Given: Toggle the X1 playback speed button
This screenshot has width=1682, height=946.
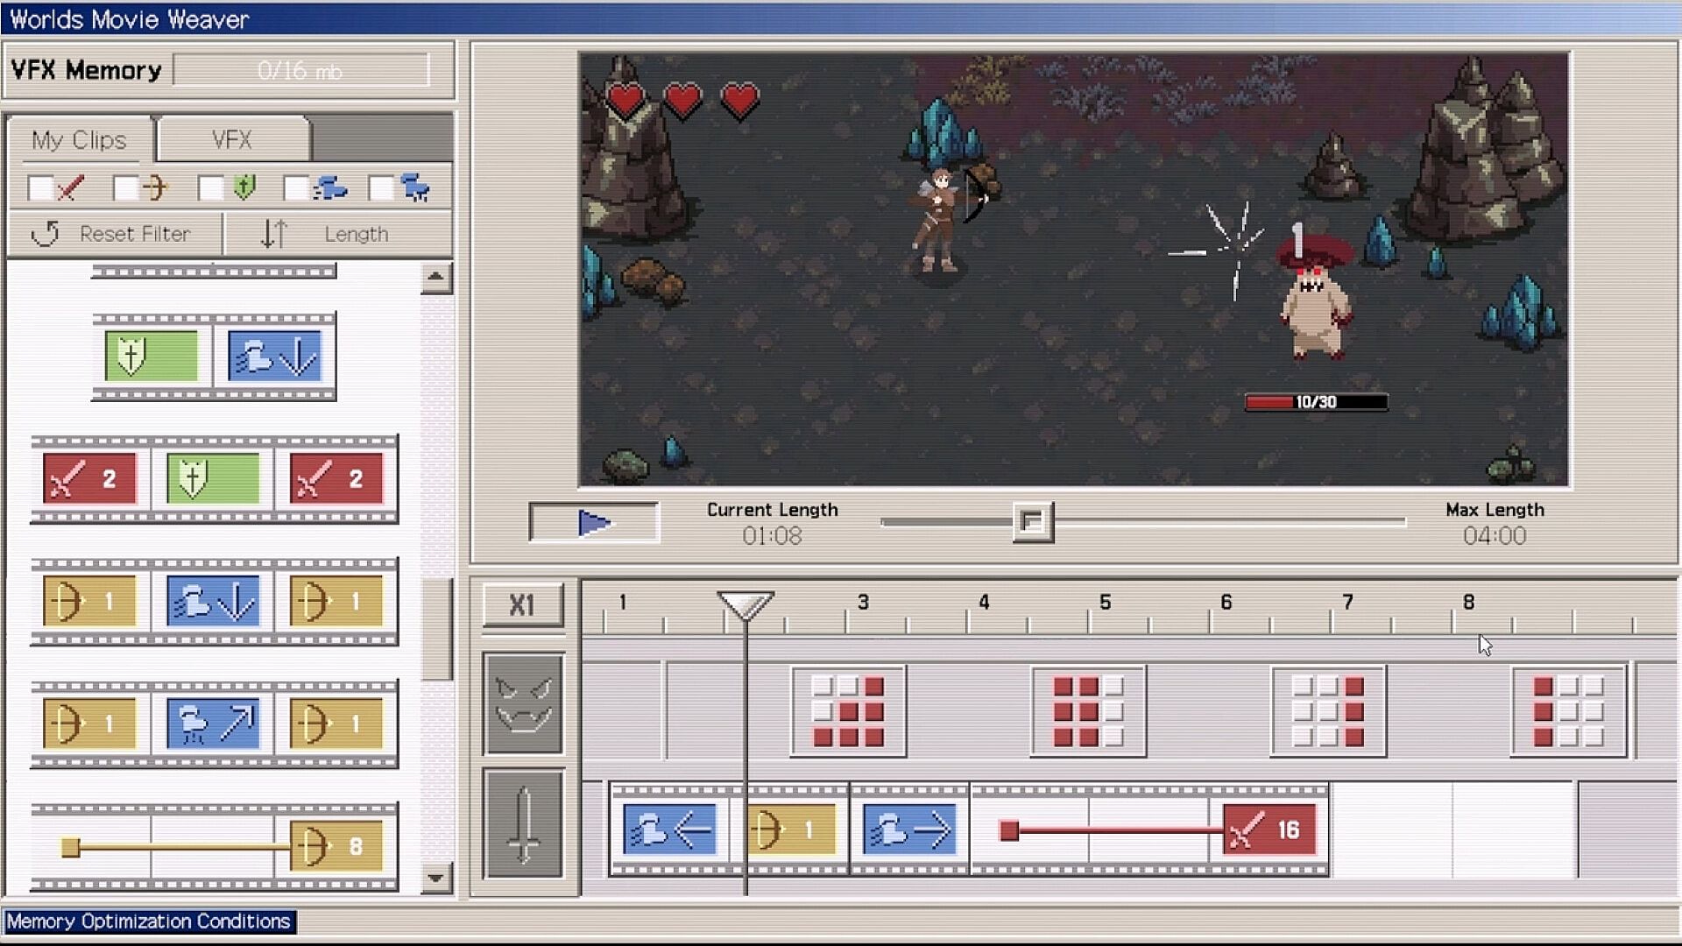Looking at the screenshot, I should click(522, 604).
